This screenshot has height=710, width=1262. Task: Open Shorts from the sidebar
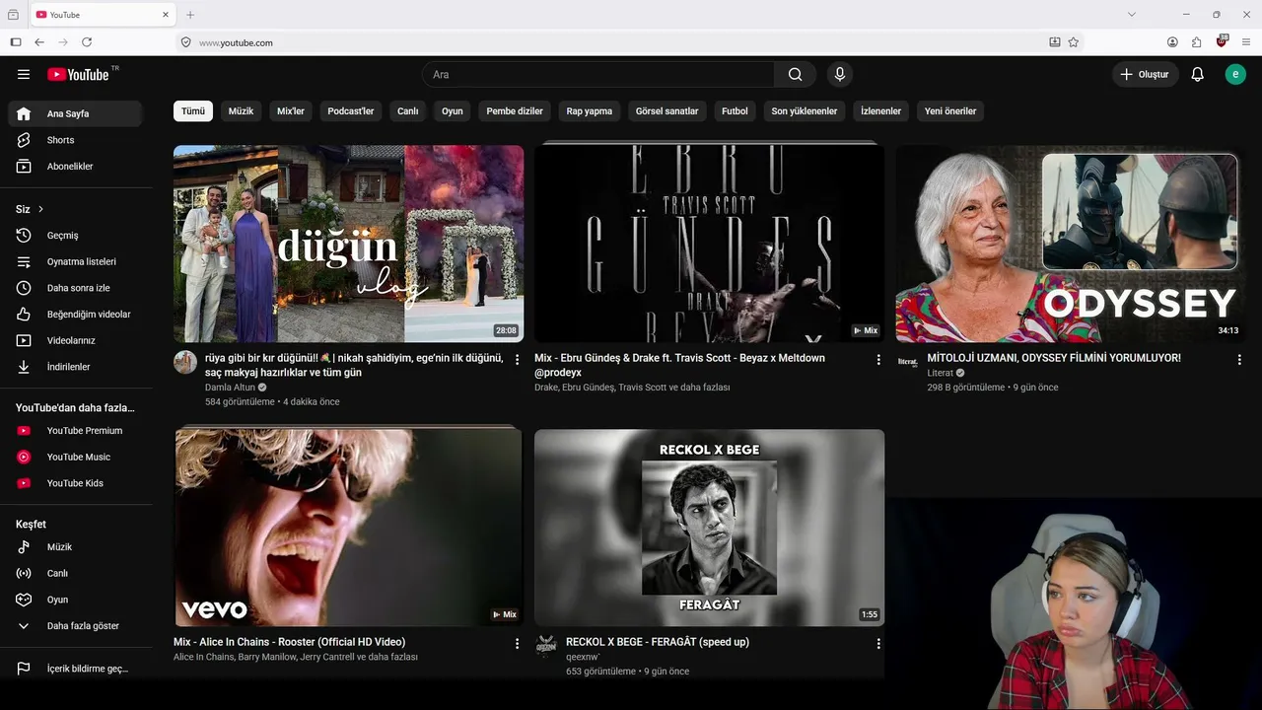(x=77, y=140)
